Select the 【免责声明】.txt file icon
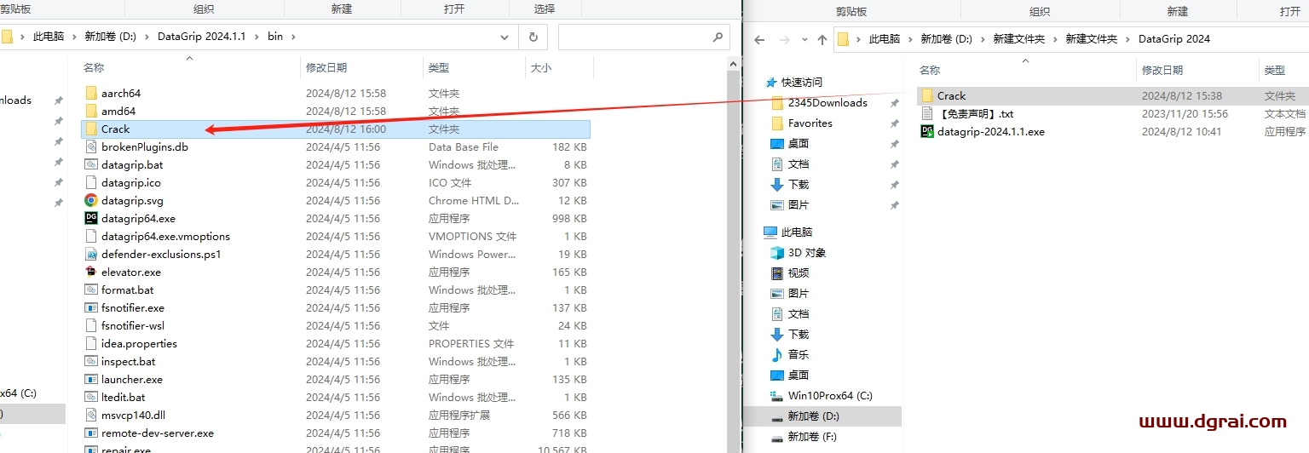The height and width of the screenshot is (453, 1309). (927, 113)
